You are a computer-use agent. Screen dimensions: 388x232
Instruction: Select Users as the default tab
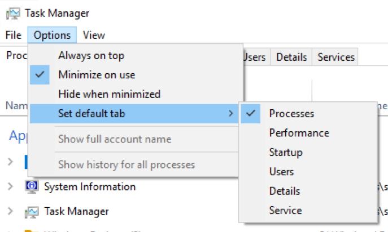click(281, 172)
